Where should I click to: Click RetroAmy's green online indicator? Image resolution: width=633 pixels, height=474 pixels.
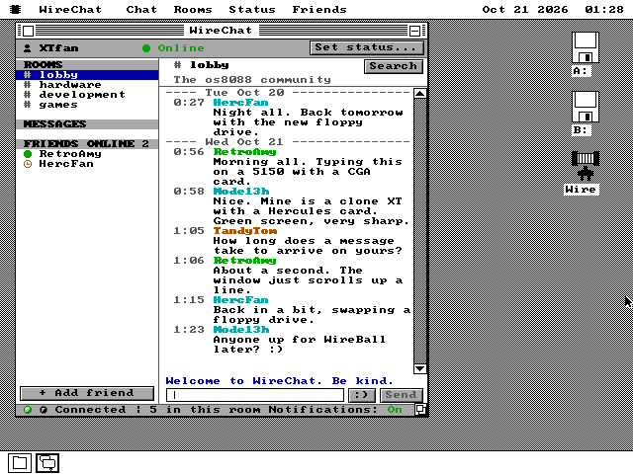point(28,154)
